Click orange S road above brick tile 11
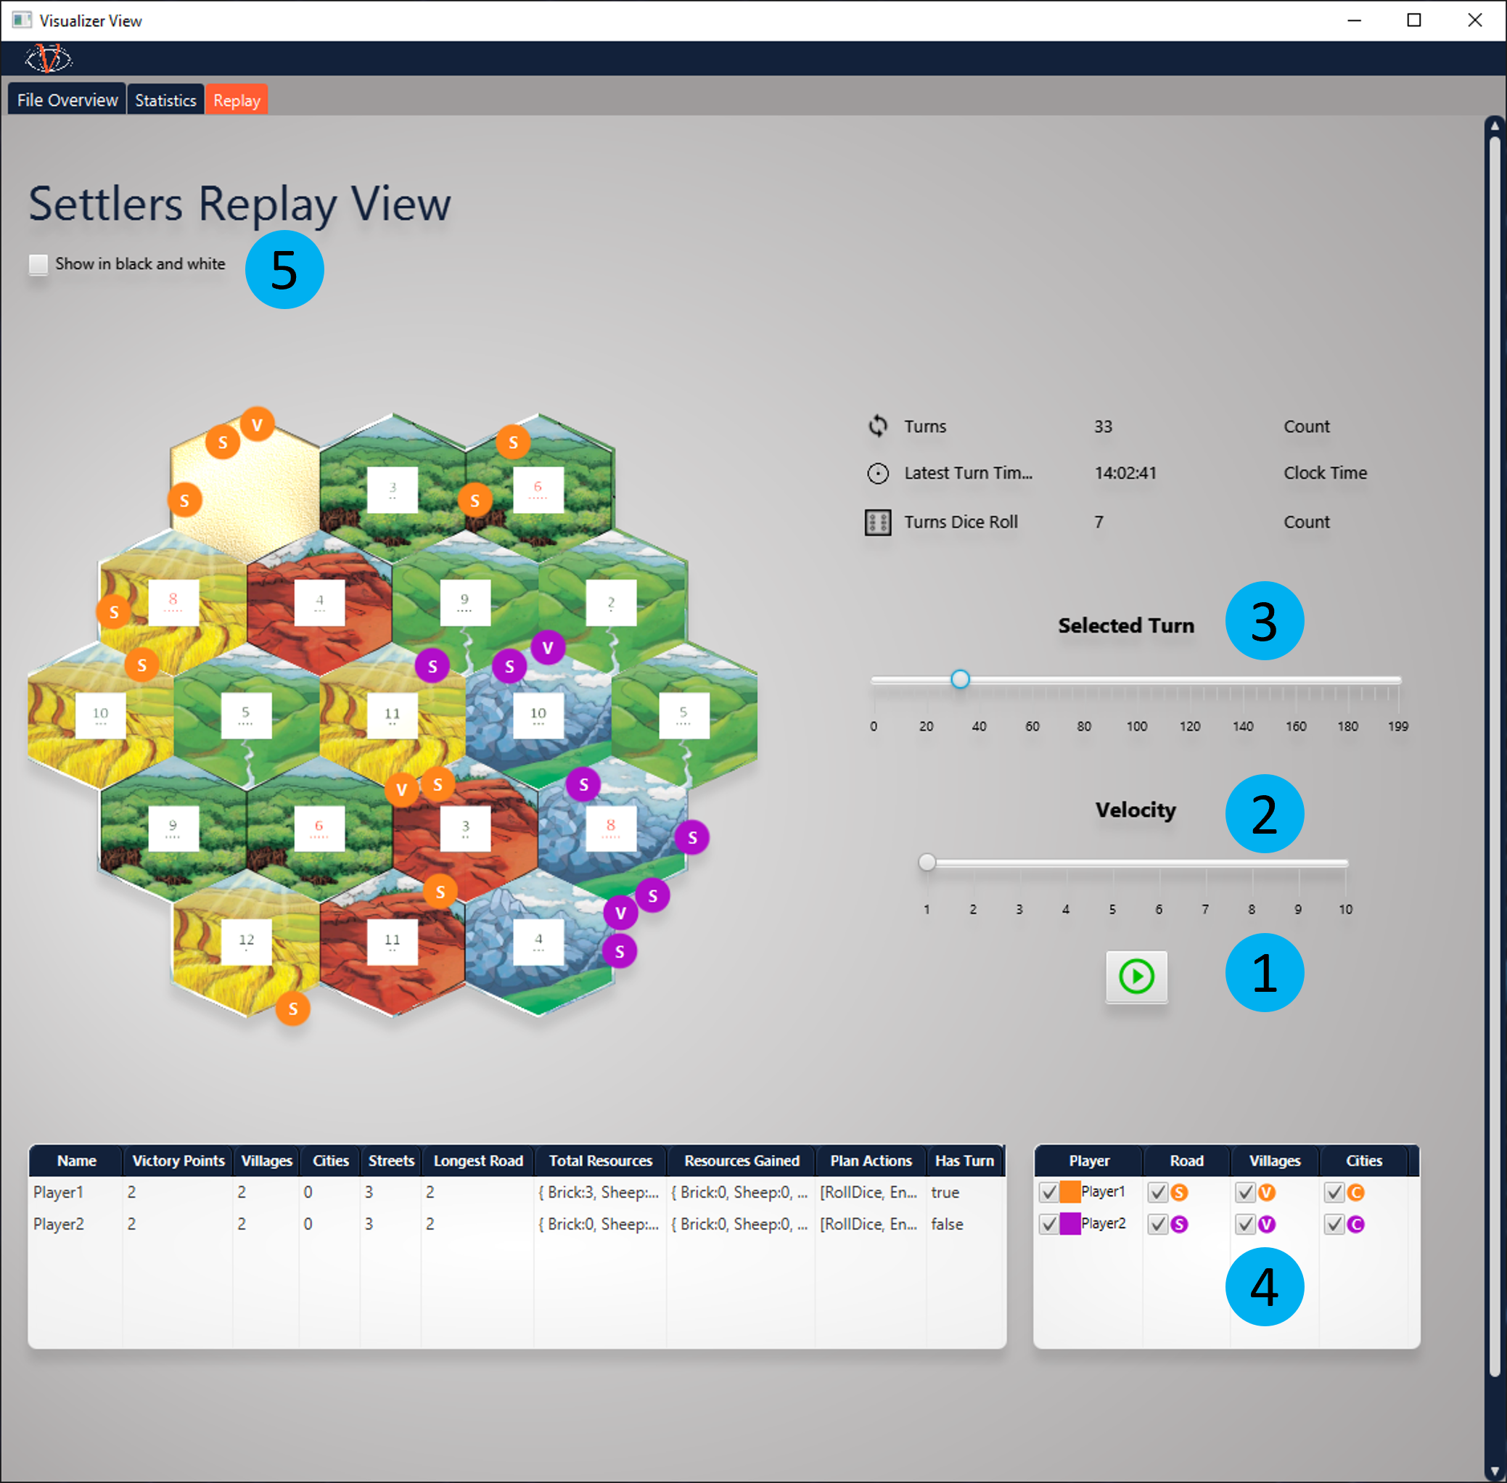1507x1483 pixels. pyautogui.click(x=441, y=891)
